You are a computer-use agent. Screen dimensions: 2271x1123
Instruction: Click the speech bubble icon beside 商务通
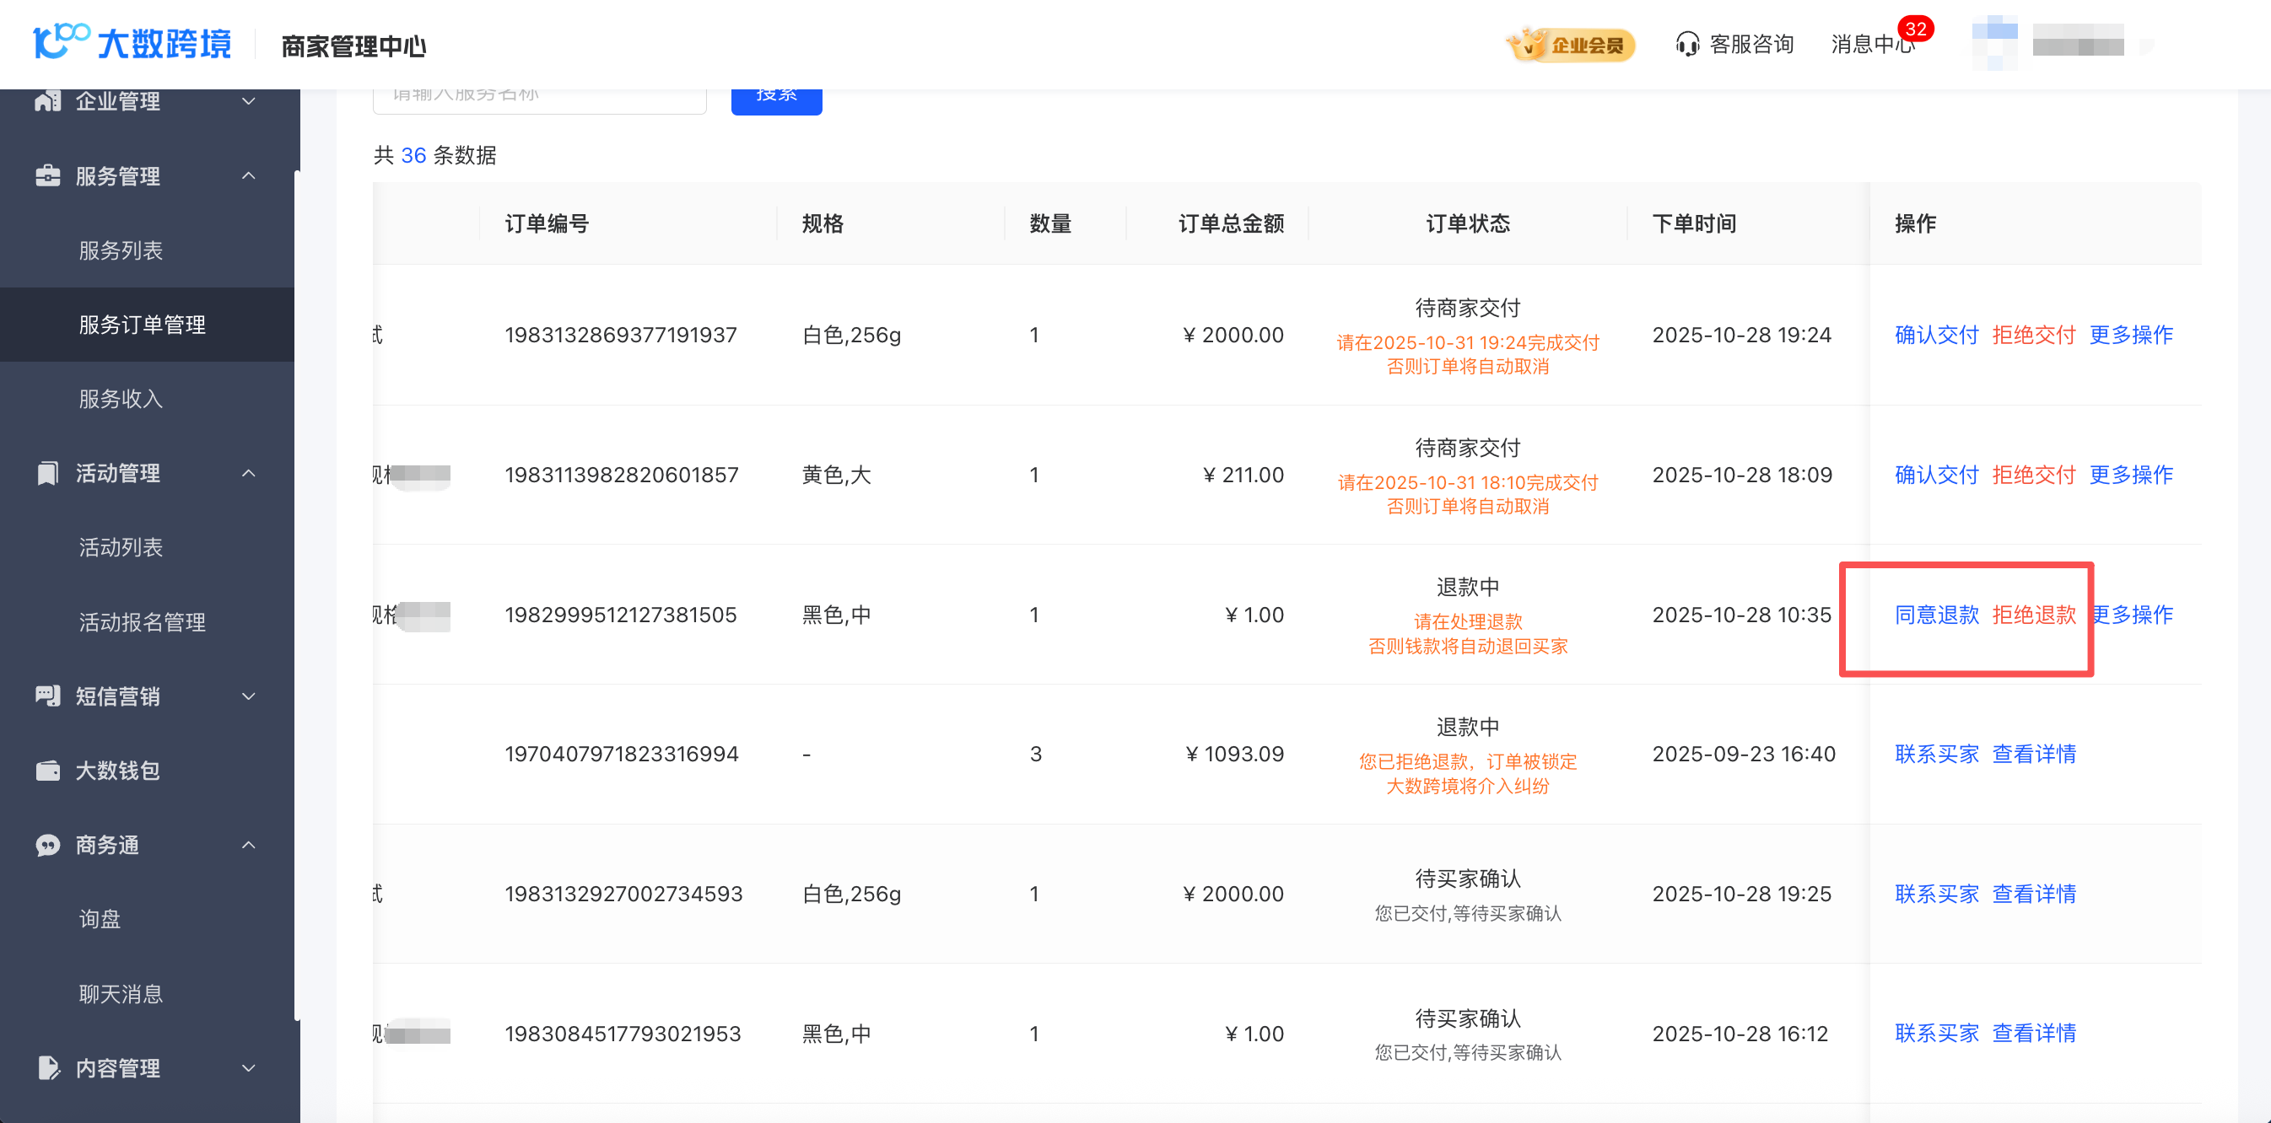click(47, 845)
